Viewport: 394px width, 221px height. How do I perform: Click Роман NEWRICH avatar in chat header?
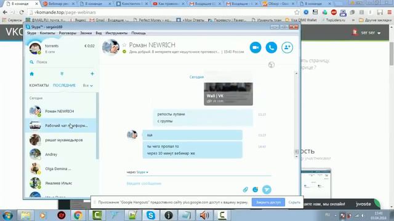coord(111,47)
